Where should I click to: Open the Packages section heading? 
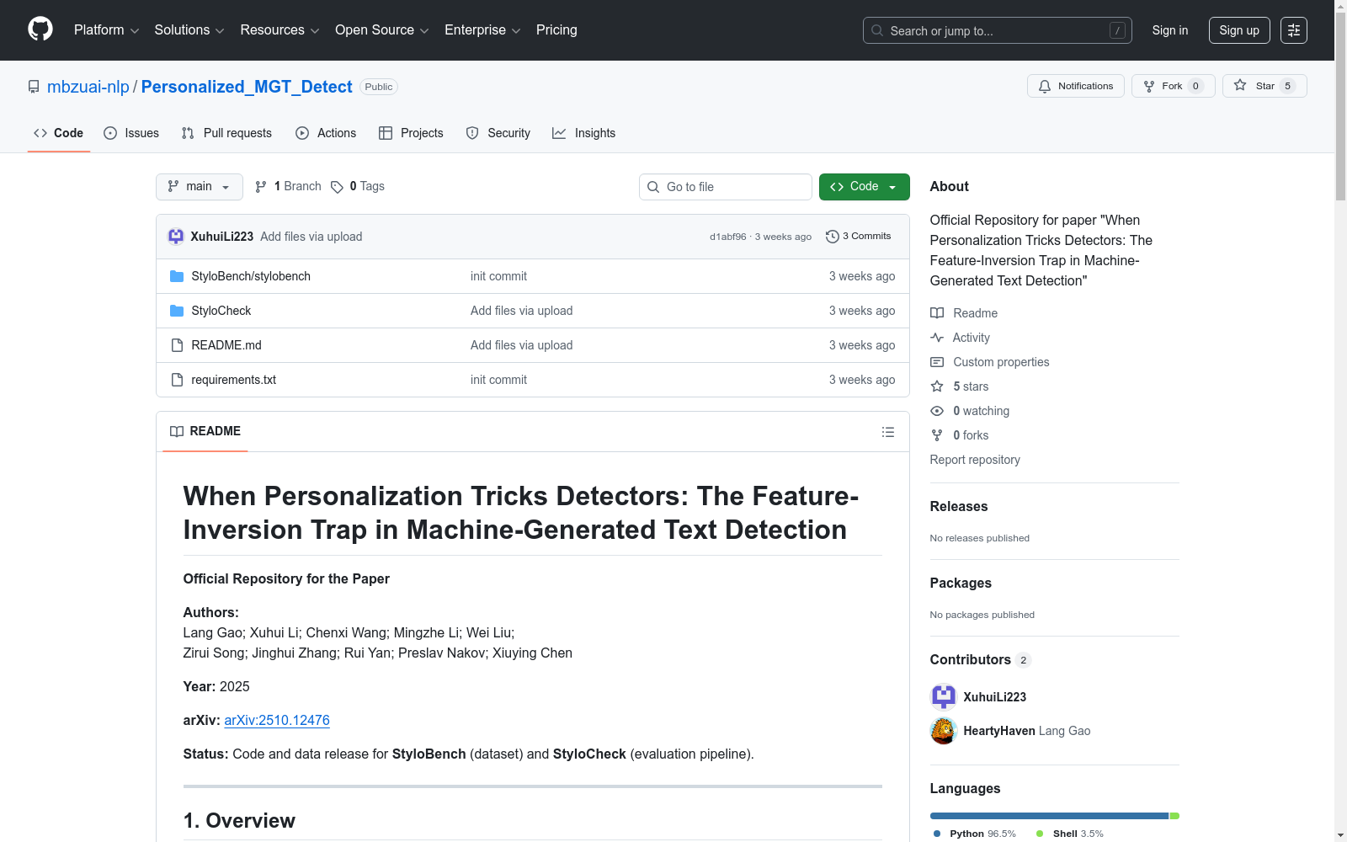coord(961,583)
